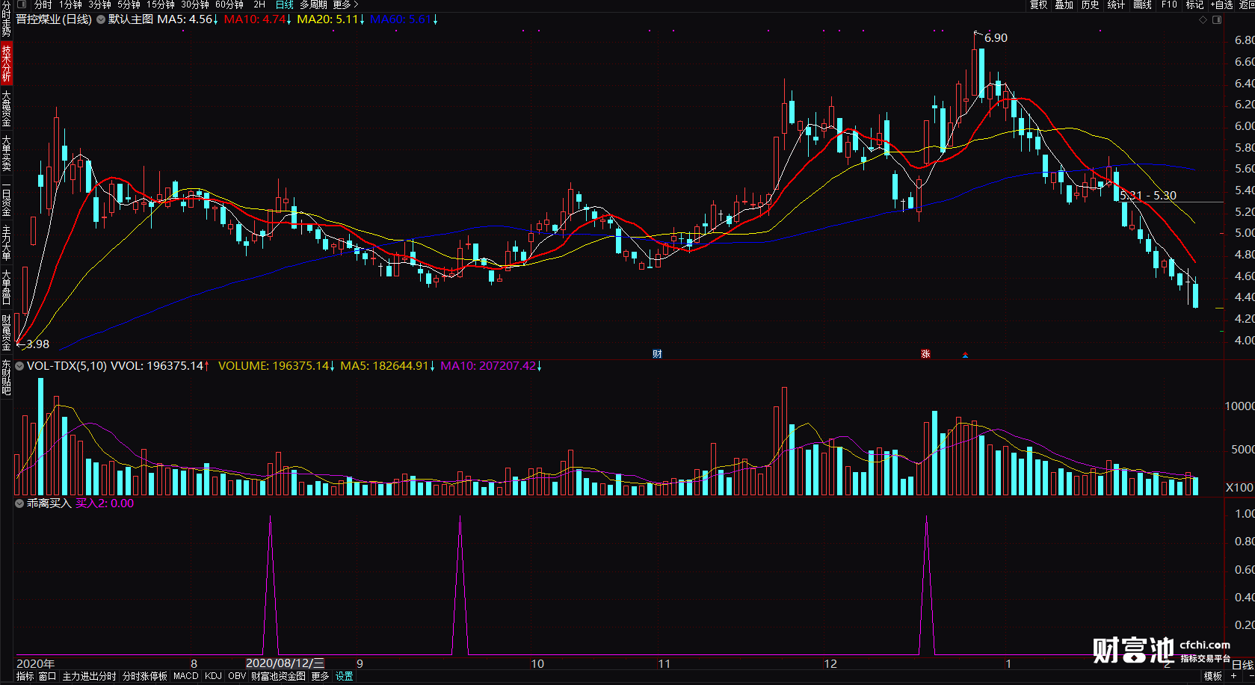Open indicator settings circle next to 默认主图
This screenshot has width=1255, height=685.
(100, 19)
